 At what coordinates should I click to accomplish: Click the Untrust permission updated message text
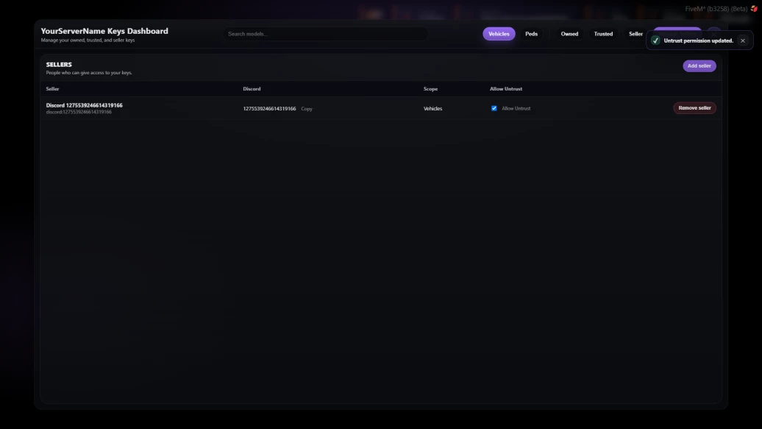click(x=698, y=41)
